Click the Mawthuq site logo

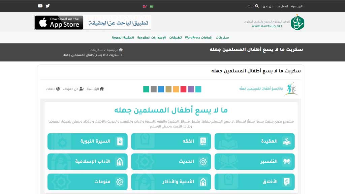298,22
